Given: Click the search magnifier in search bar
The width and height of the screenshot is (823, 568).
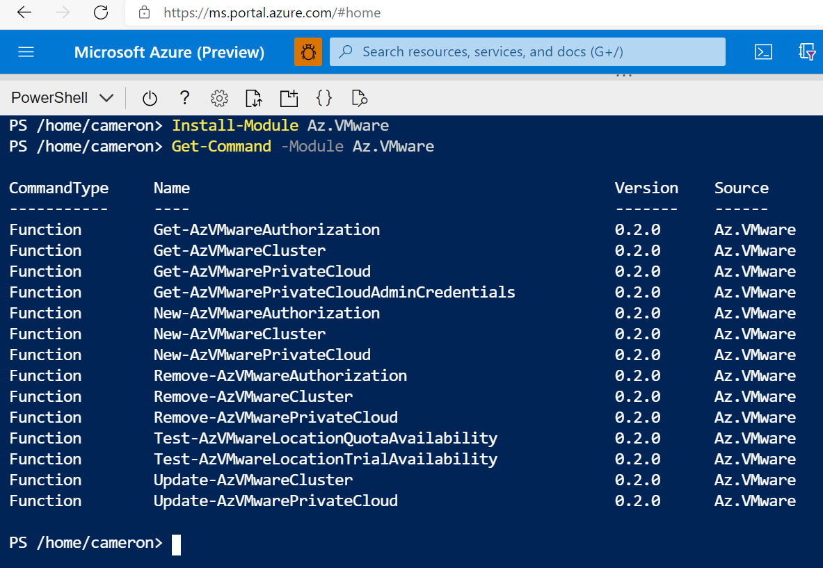Looking at the screenshot, I should 346,51.
